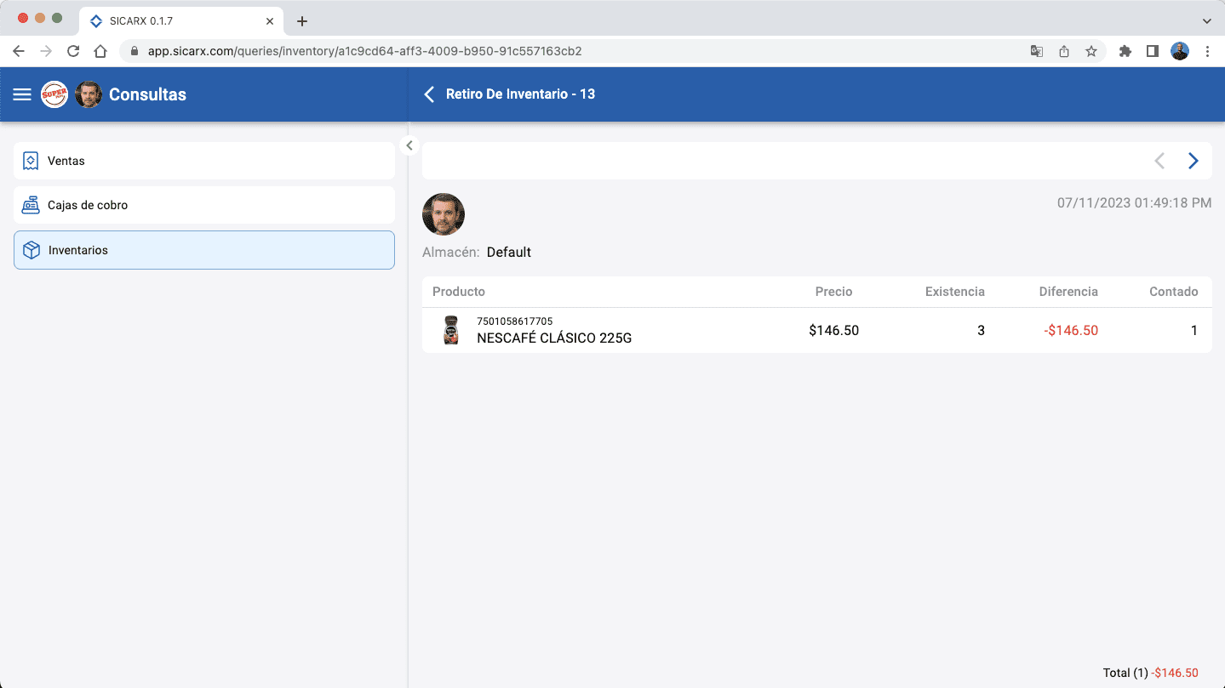Open a new browser tab

pos(301,21)
